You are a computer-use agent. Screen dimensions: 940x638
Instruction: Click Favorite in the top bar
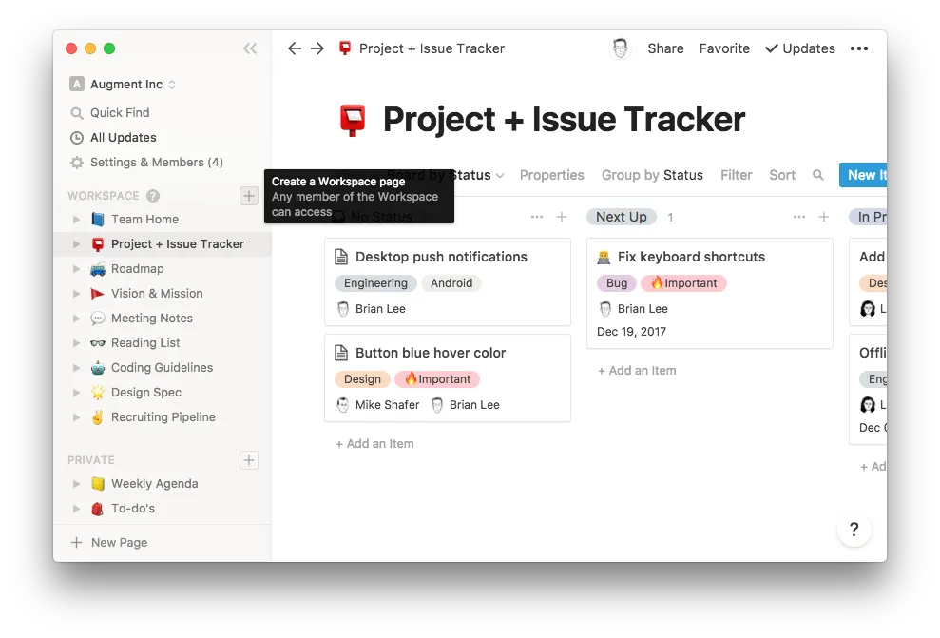point(724,48)
